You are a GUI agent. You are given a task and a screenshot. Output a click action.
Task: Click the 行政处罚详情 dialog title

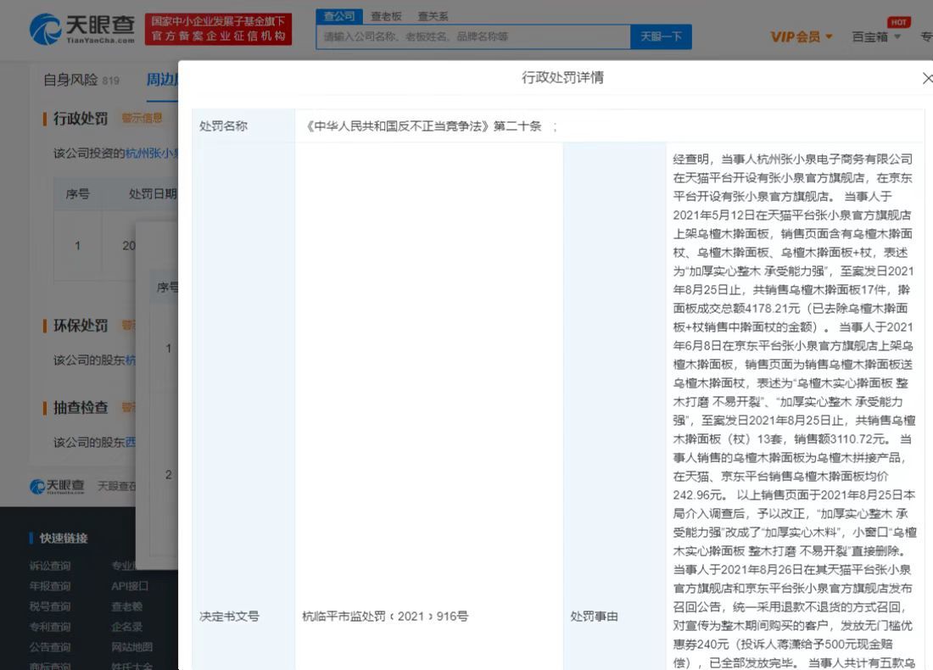(x=562, y=77)
